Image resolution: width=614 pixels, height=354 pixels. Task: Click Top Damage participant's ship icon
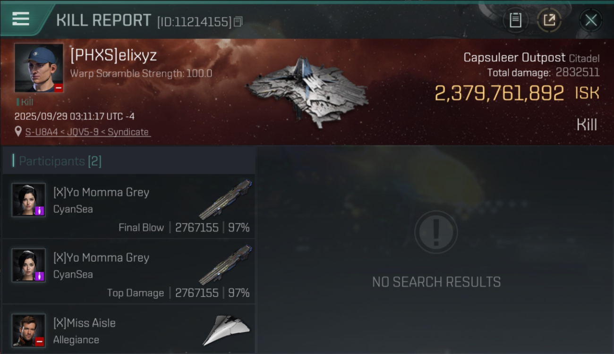(x=225, y=265)
